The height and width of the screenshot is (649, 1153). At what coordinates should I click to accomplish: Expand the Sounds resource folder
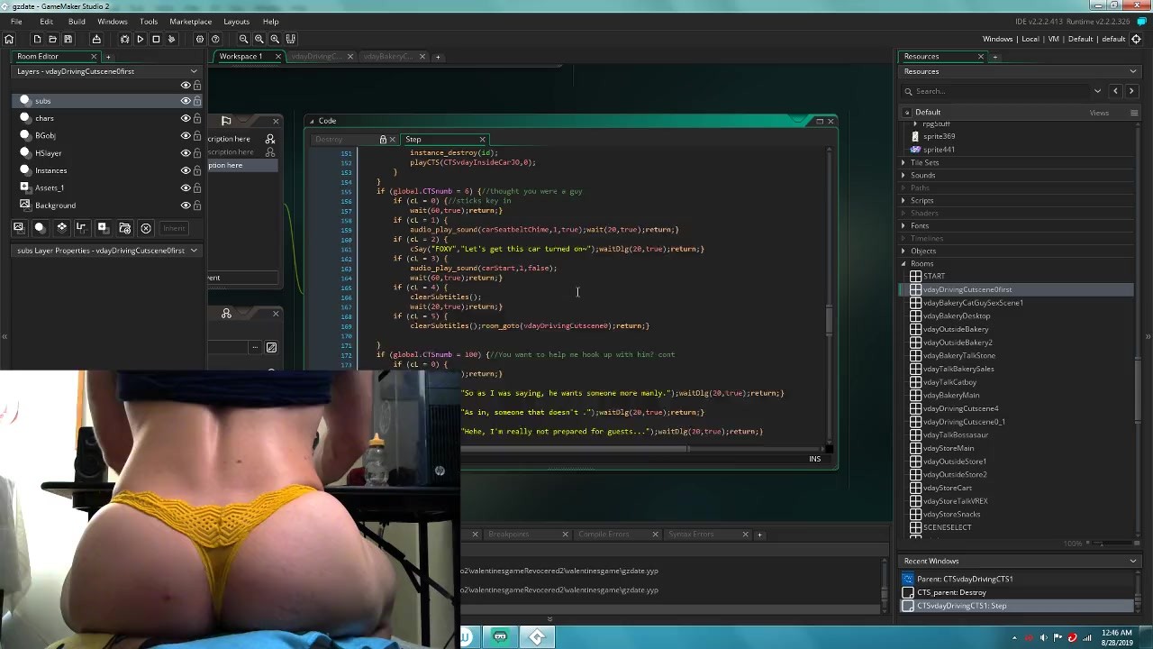(903, 175)
